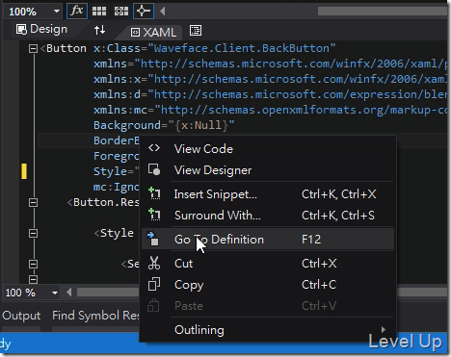Collapse the bottommost outline node in gutter
The width and height of the screenshot is (451, 357).
[x=33, y=279]
